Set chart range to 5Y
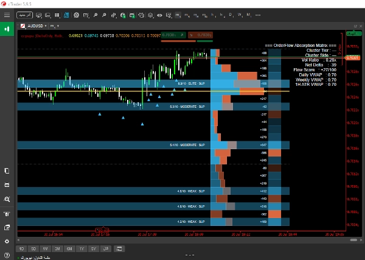Viewport: 365px width, 260px height. click(94, 249)
